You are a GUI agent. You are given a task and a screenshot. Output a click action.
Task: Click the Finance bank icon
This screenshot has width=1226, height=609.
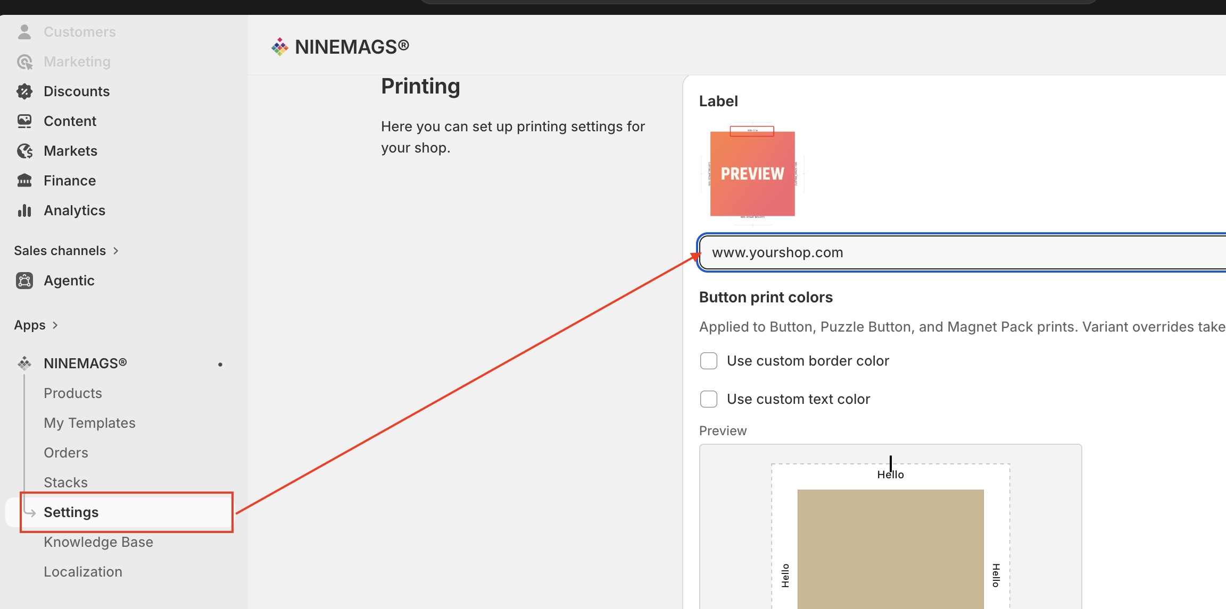24,181
